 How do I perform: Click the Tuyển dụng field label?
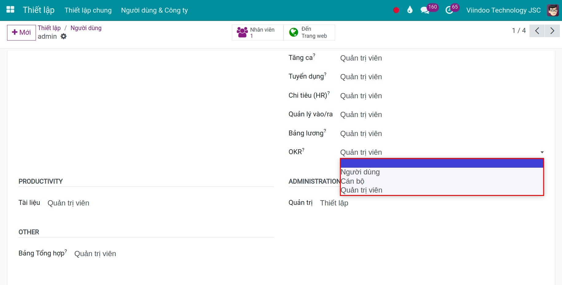tap(306, 76)
